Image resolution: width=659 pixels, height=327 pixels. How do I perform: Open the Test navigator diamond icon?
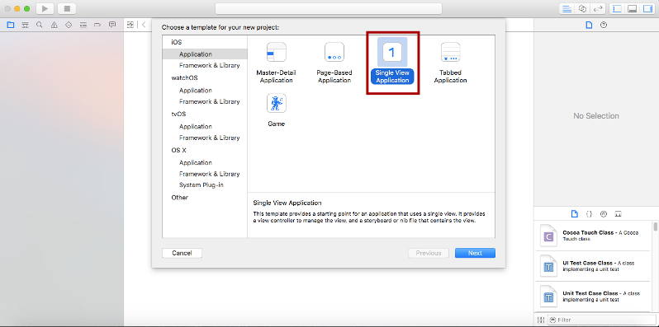(x=69, y=25)
